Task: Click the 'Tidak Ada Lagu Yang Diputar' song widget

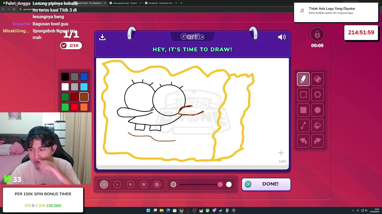Action: (336, 12)
